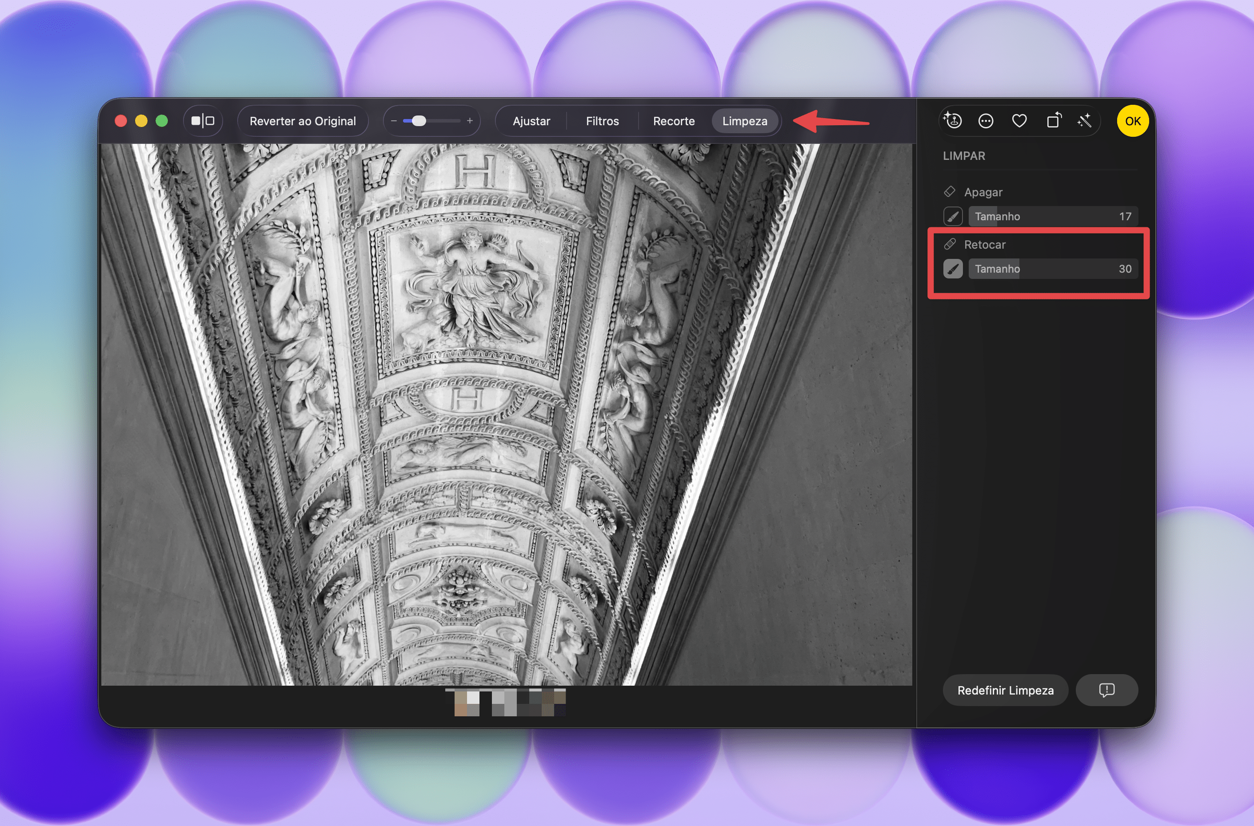Click the Reverter ao Original button
The width and height of the screenshot is (1254, 826).
click(303, 121)
